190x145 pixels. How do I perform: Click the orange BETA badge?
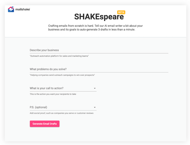(121, 12)
